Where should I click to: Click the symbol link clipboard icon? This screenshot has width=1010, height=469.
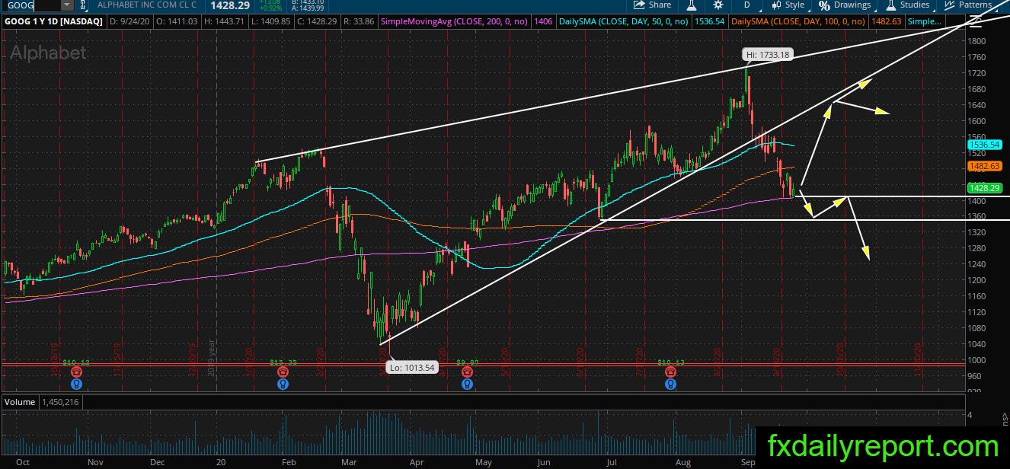tap(84, 5)
